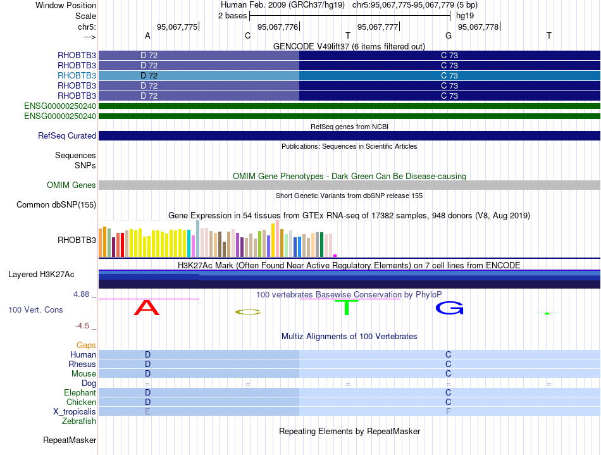601x455 pixels.
Task: Click the chr5: ruler label
Action: 87,27
